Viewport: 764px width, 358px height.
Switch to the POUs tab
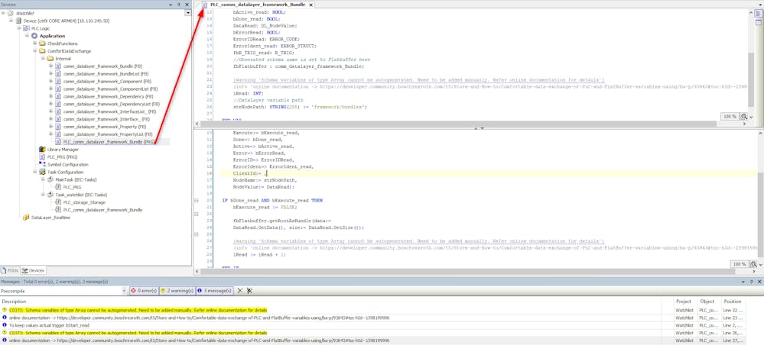tap(10, 270)
